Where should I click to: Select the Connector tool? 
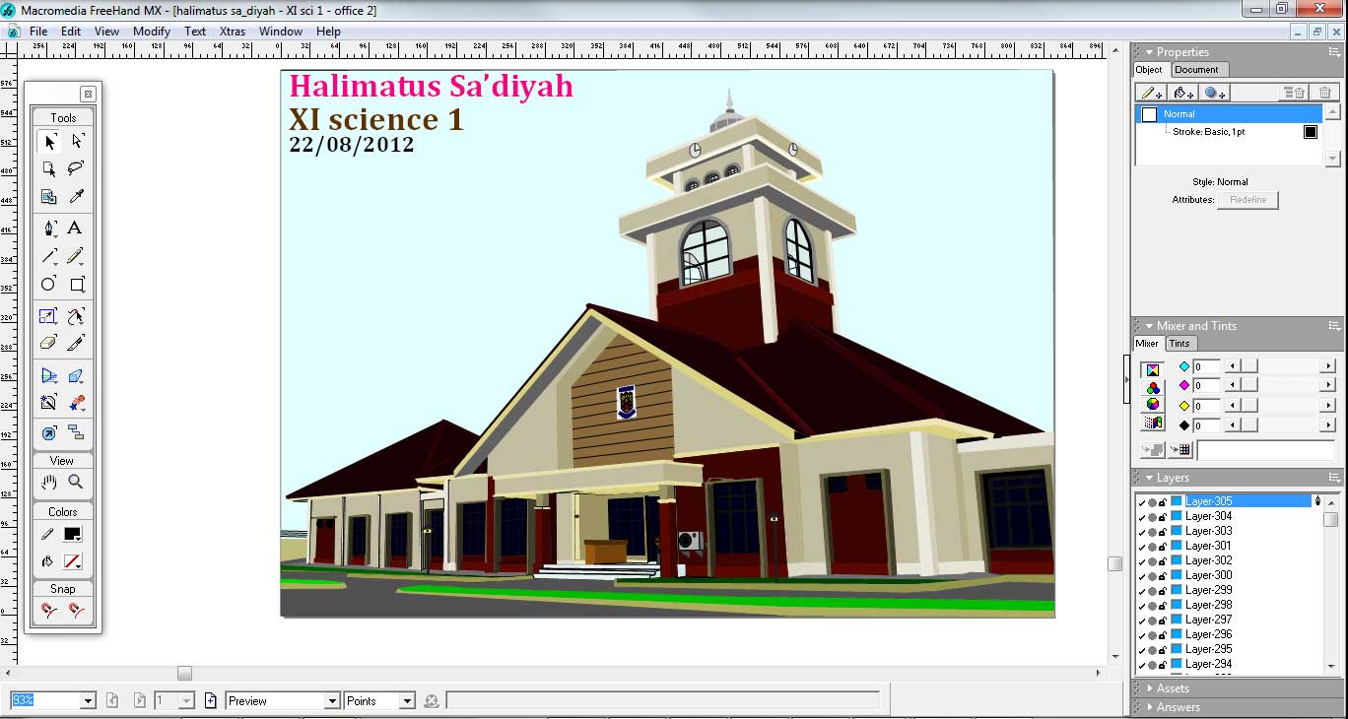(77, 432)
